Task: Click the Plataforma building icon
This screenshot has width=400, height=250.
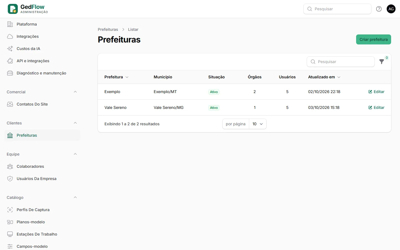Action: point(10,24)
